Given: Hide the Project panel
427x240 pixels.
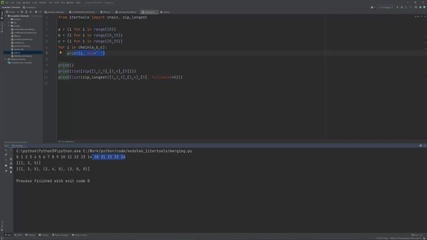Looking at the screenshot, I should point(40,12).
